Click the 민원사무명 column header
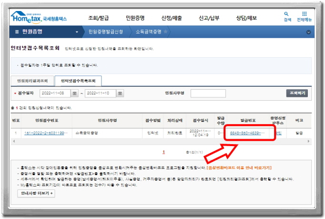The width and height of the screenshot is (325, 219). tap(107, 120)
